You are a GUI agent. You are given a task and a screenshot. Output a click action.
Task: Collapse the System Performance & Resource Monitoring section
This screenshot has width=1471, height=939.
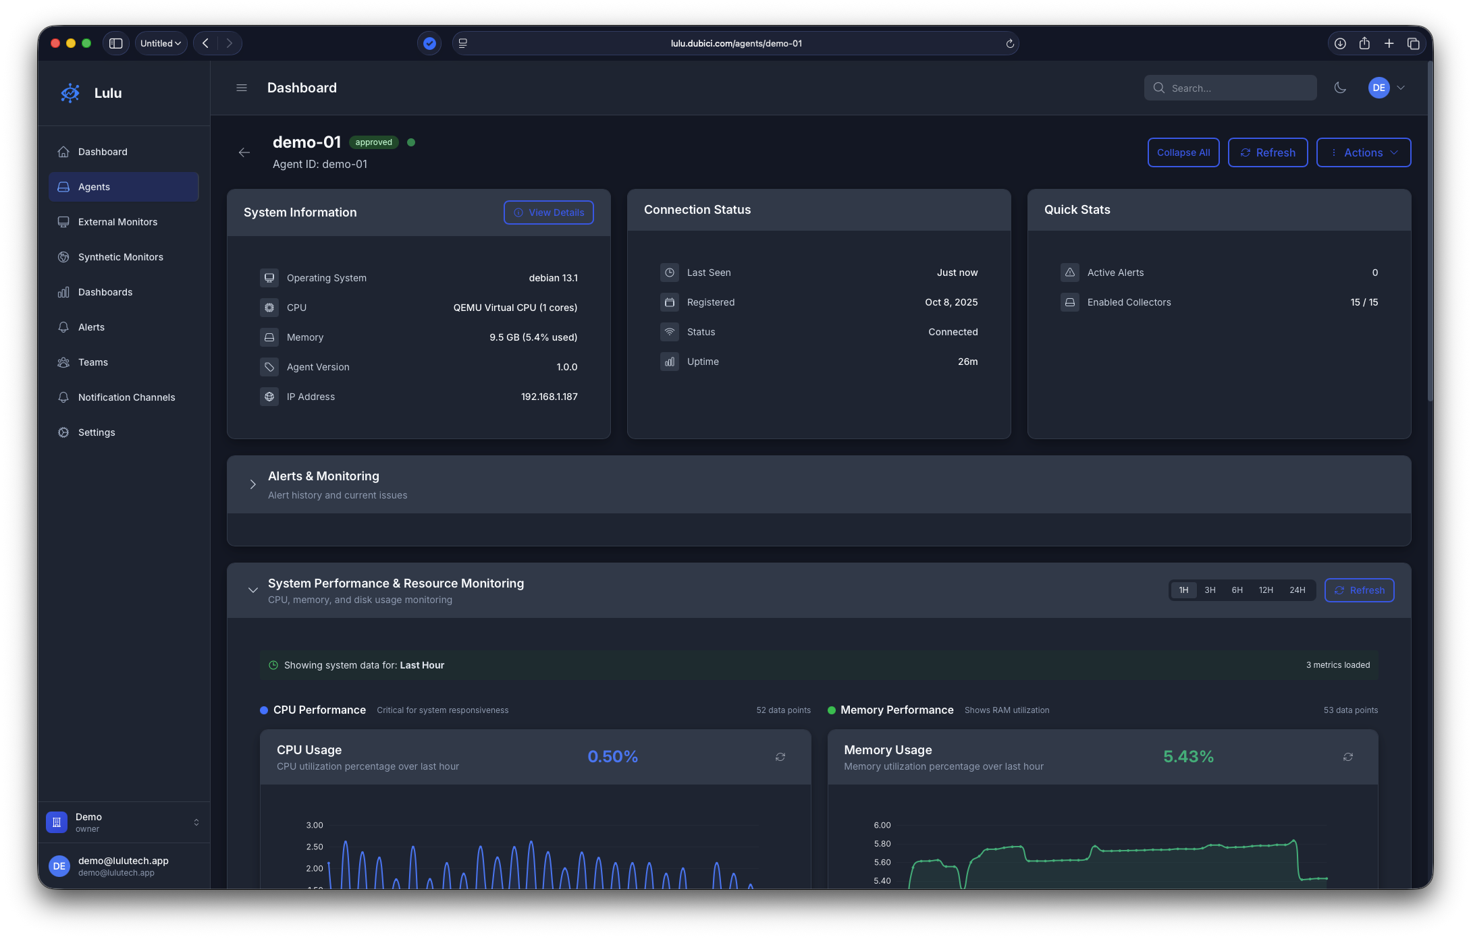(x=253, y=590)
